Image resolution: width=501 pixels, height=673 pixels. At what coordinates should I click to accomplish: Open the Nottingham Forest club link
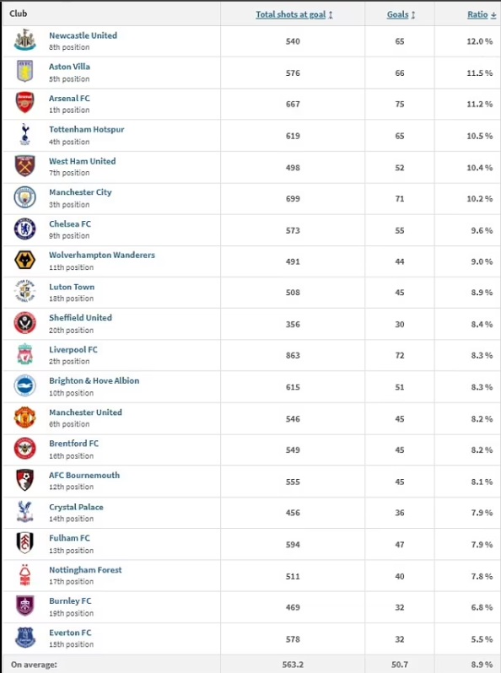pos(85,570)
